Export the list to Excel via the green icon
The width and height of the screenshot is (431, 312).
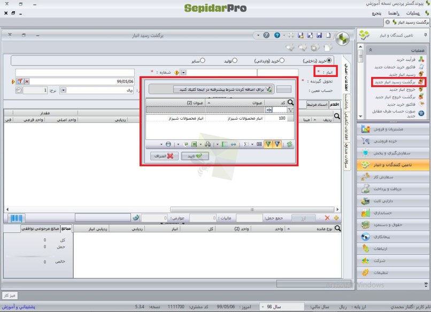coord(194,144)
